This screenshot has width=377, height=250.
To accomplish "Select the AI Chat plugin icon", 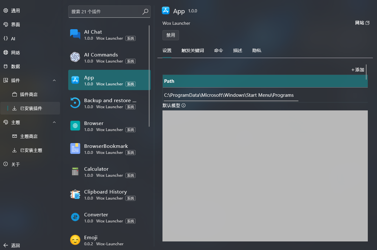I will [x=75, y=34].
